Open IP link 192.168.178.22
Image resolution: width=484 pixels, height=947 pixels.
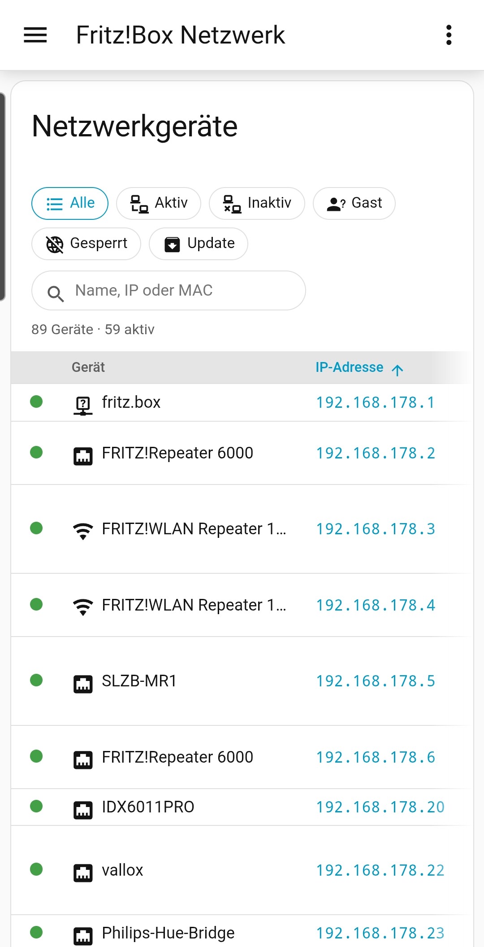pos(380,870)
